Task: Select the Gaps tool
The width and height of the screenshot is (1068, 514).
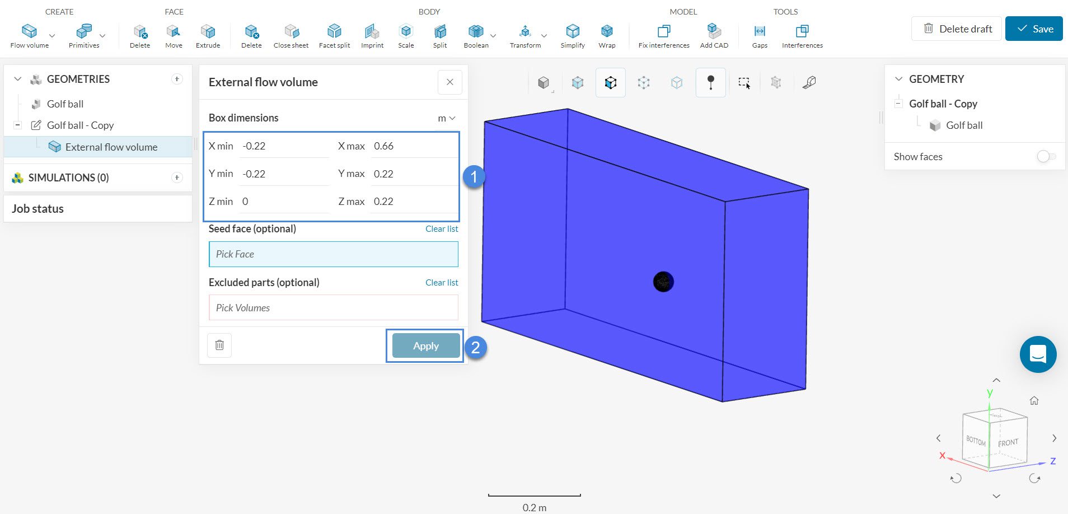Action: pyautogui.click(x=760, y=36)
